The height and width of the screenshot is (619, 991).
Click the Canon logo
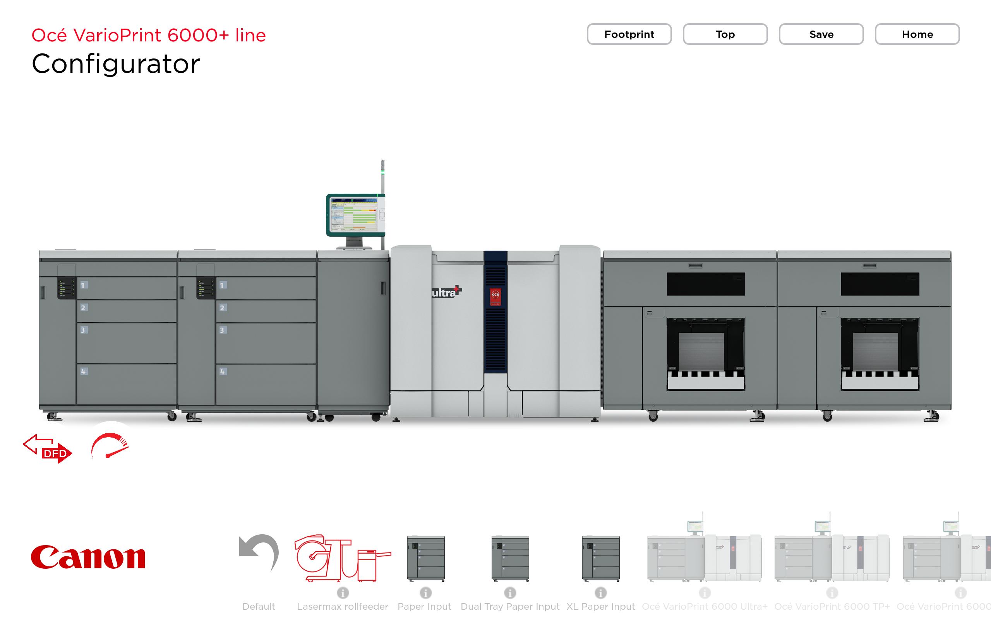point(88,557)
